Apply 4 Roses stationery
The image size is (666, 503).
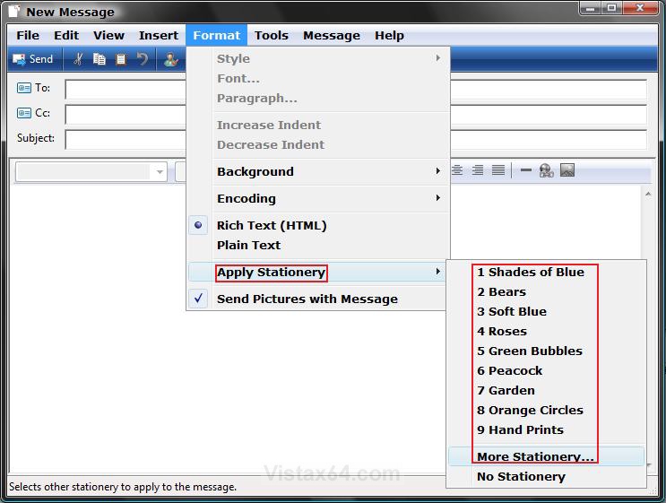(546, 331)
